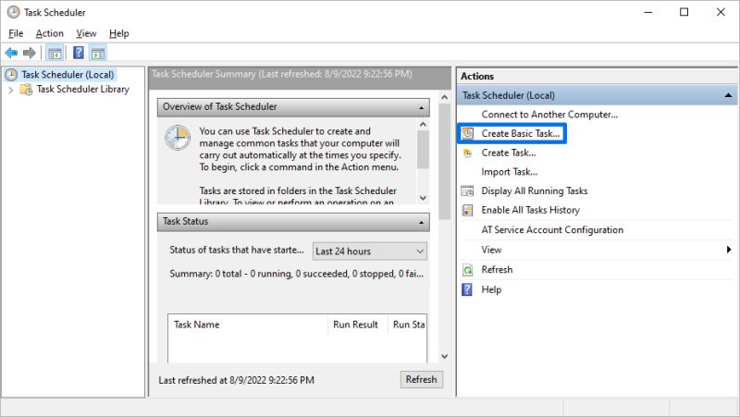Open the Help menu
The height and width of the screenshot is (417, 740).
coord(119,33)
